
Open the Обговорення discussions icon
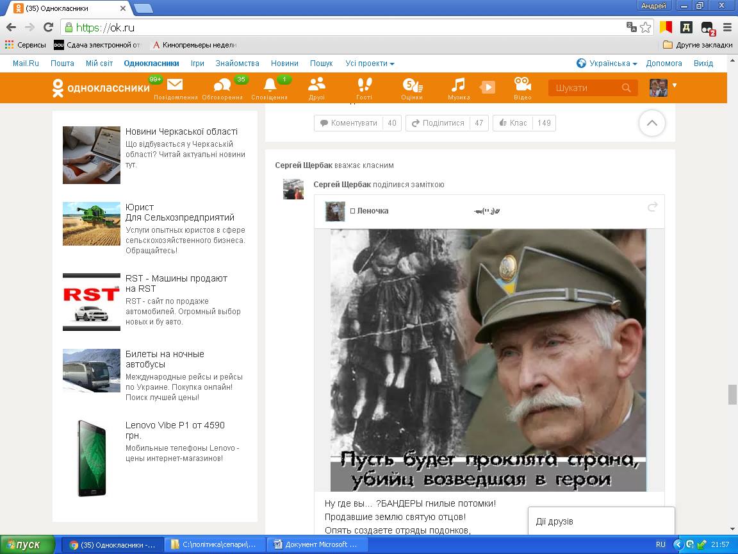pyautogui.click(x=222, y=85)
